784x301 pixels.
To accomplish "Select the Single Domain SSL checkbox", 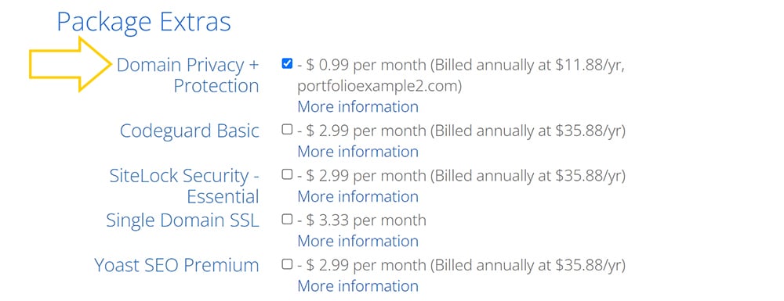I will pos(287,219).
